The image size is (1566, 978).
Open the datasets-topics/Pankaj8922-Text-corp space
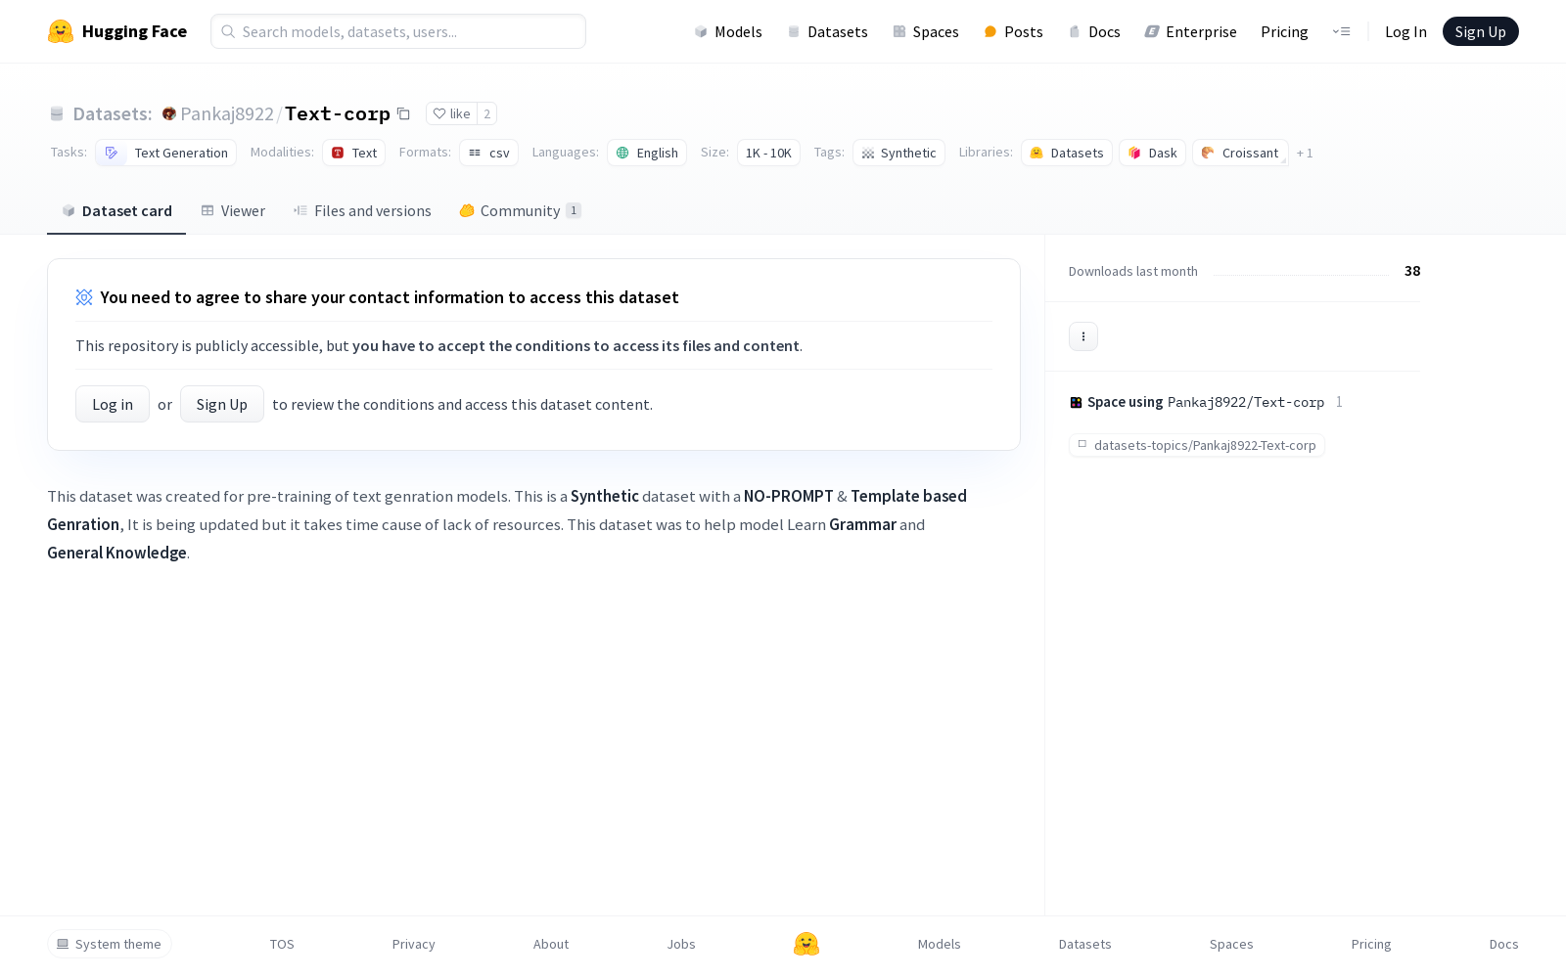pos(1197,445)
